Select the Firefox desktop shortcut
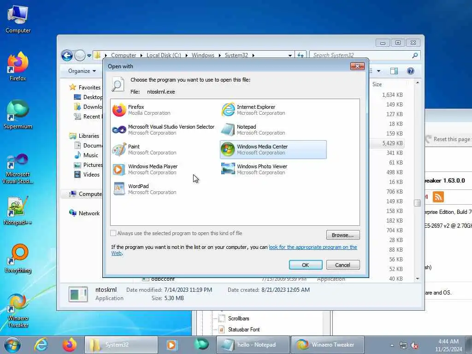 [x=18, y=67]
